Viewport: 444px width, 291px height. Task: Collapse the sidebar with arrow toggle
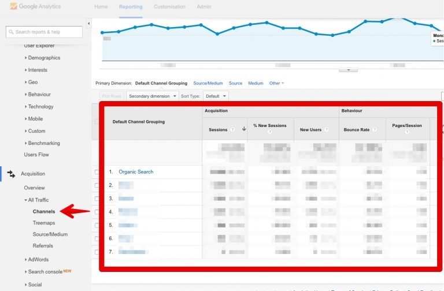88,24
